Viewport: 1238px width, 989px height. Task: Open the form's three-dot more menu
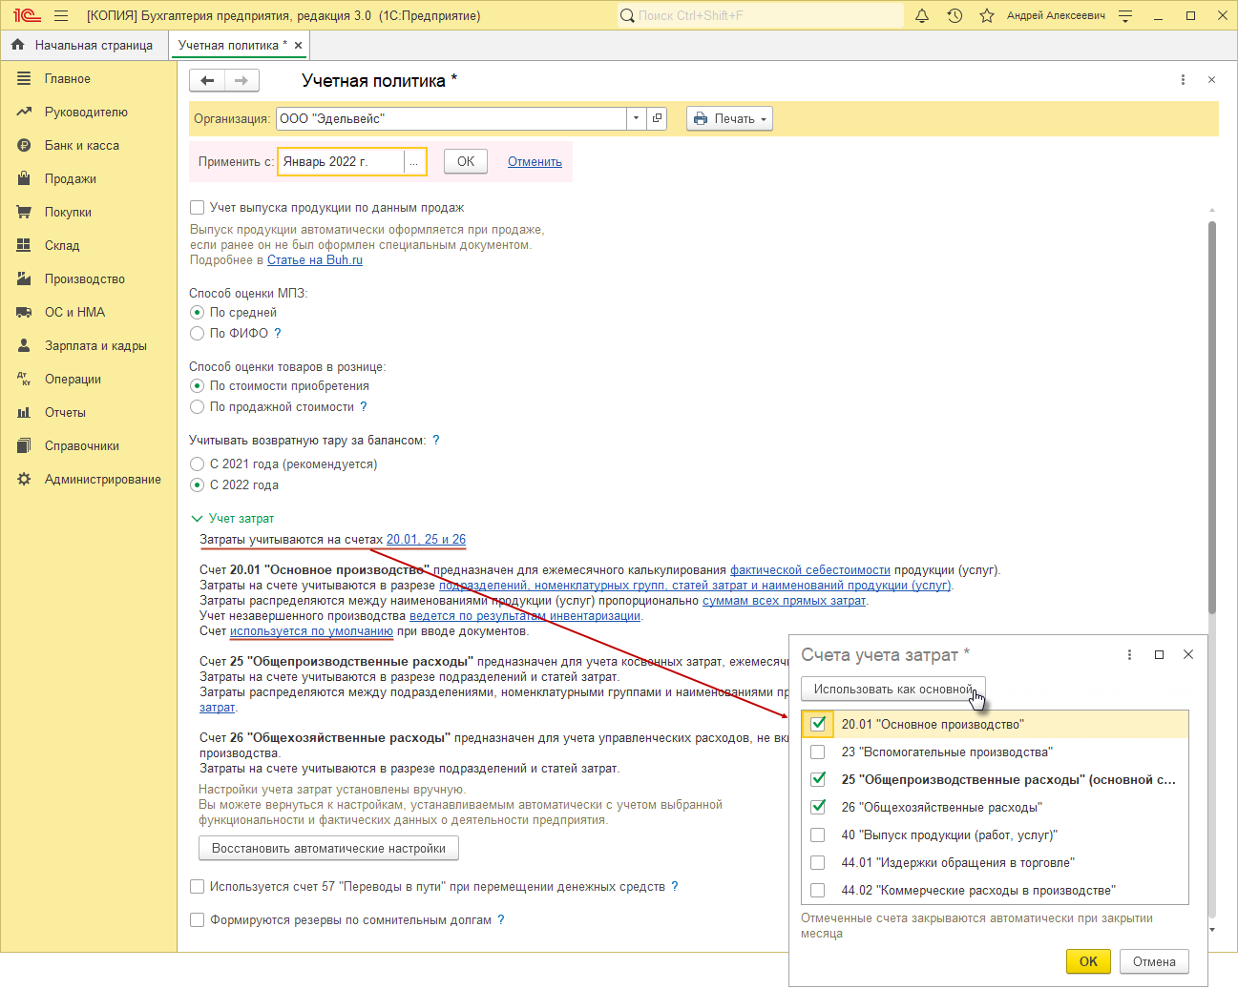click(1183, 80)
